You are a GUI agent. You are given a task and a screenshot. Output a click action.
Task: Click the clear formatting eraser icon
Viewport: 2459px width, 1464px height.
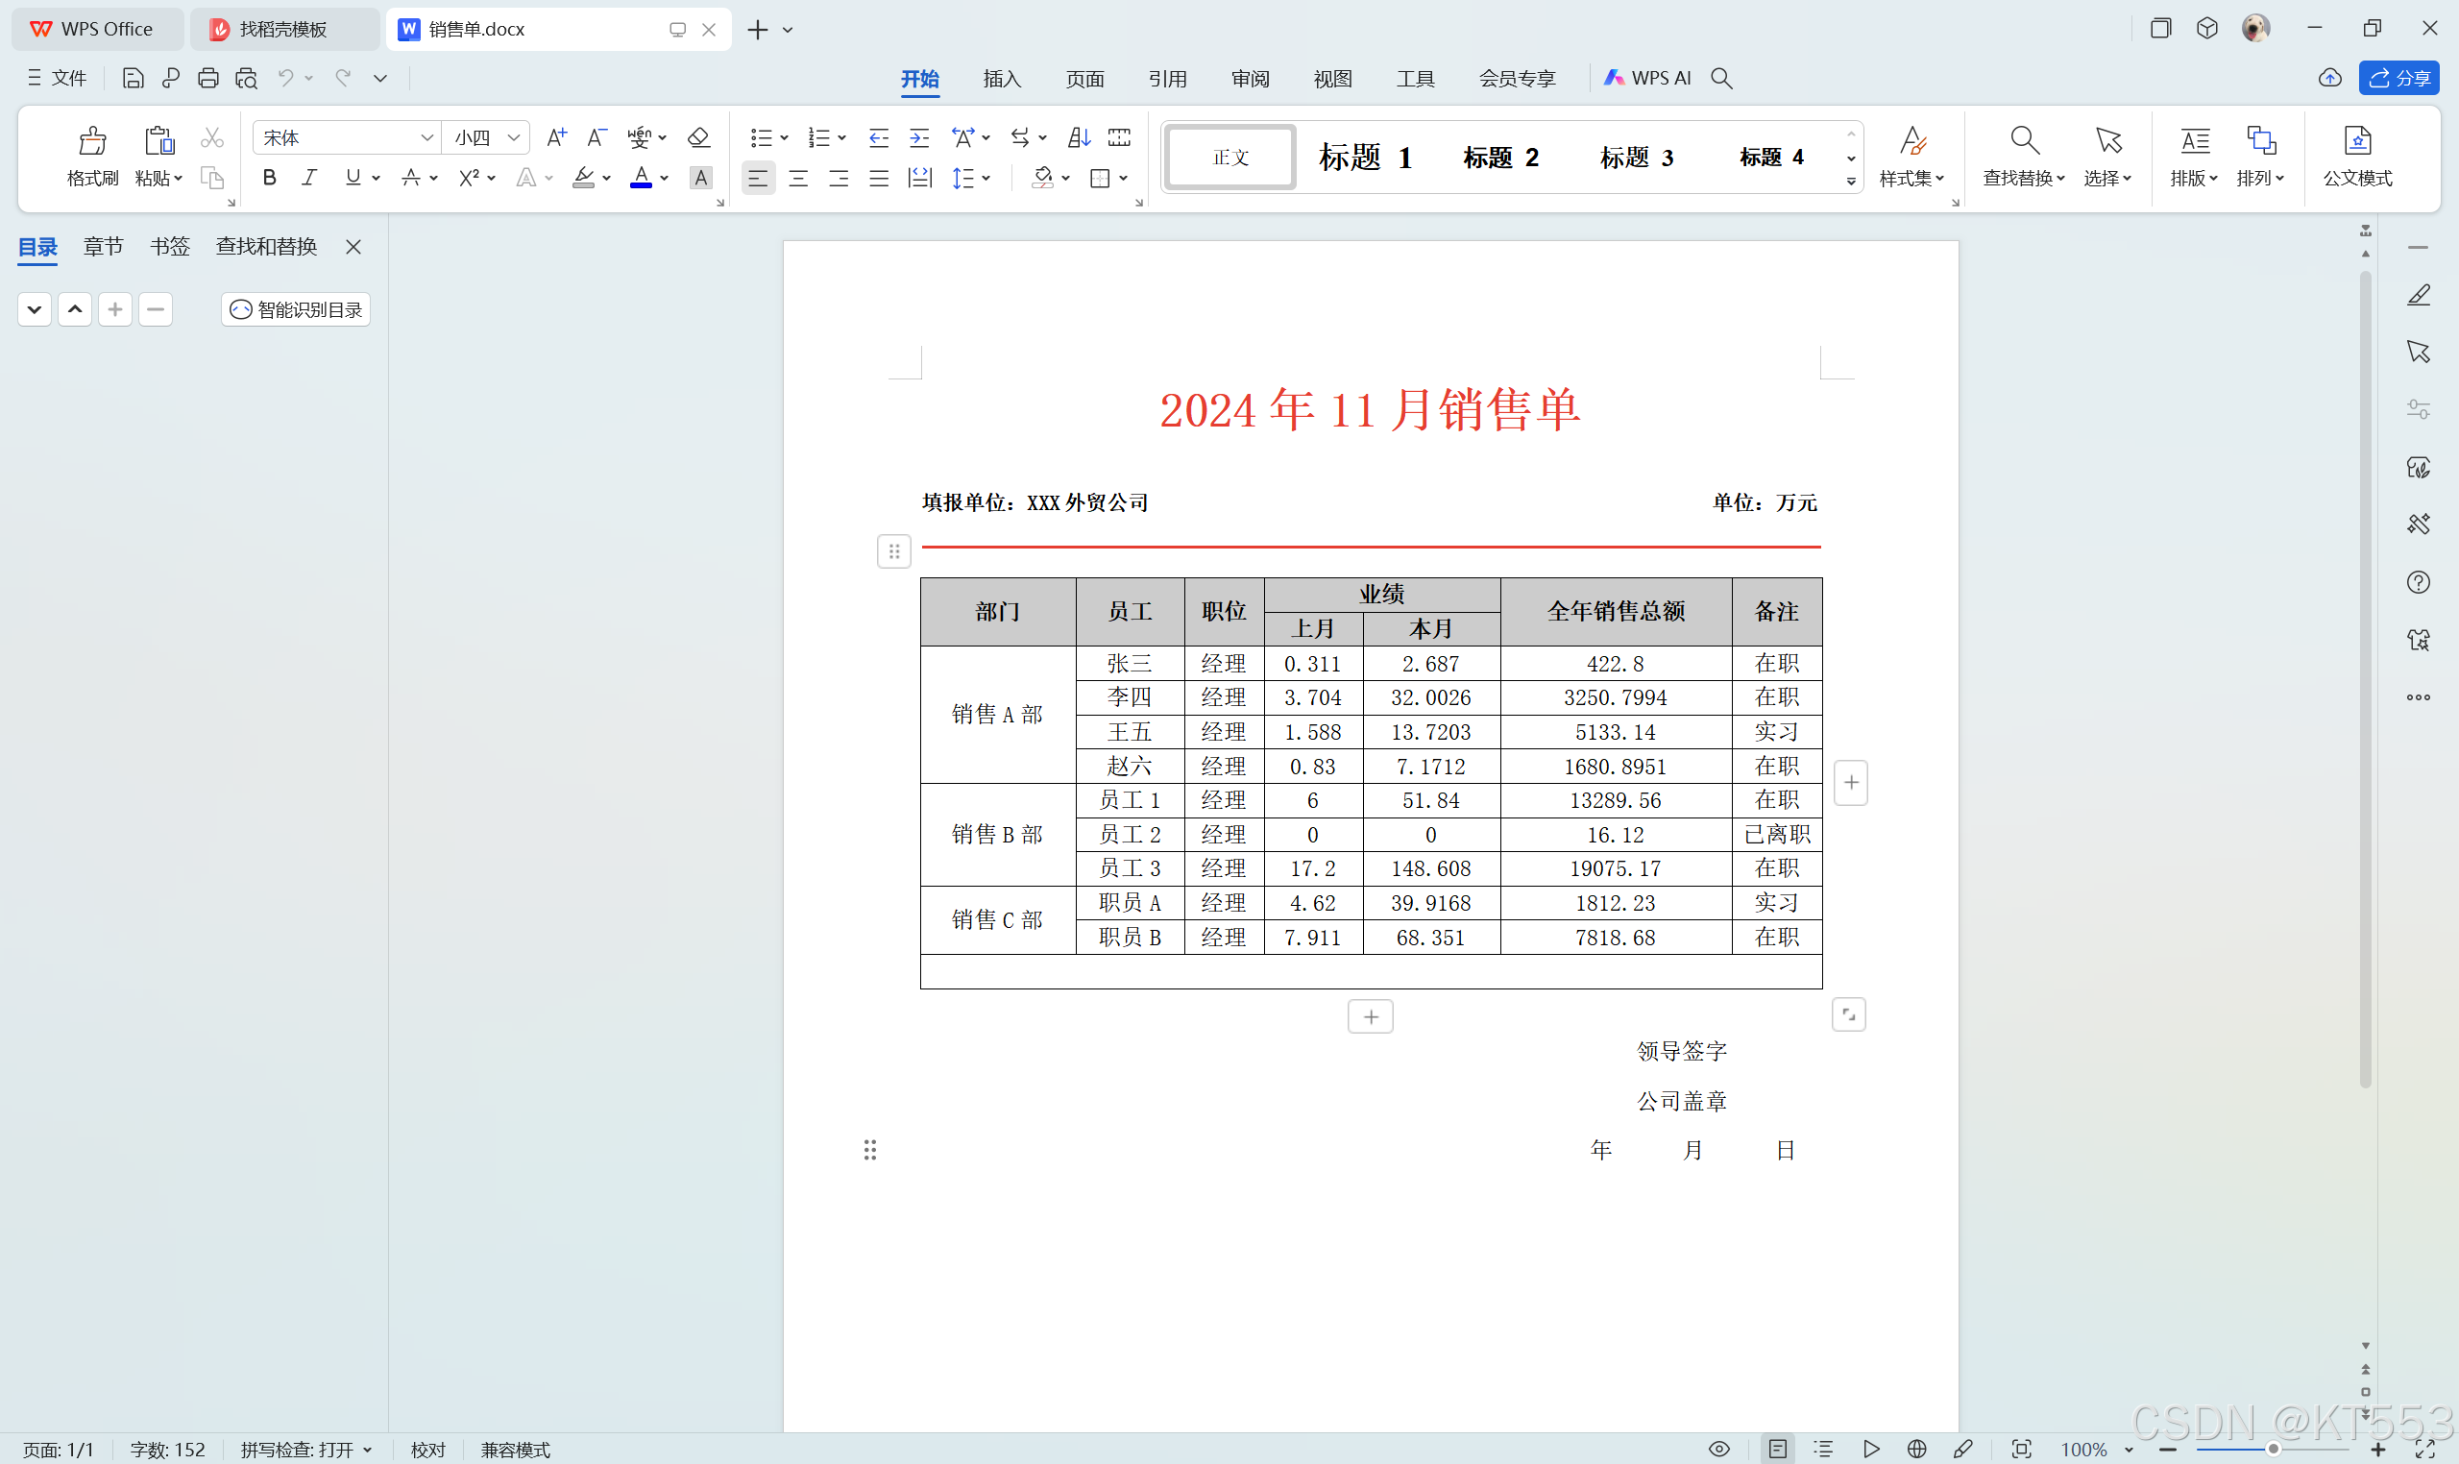698,137
